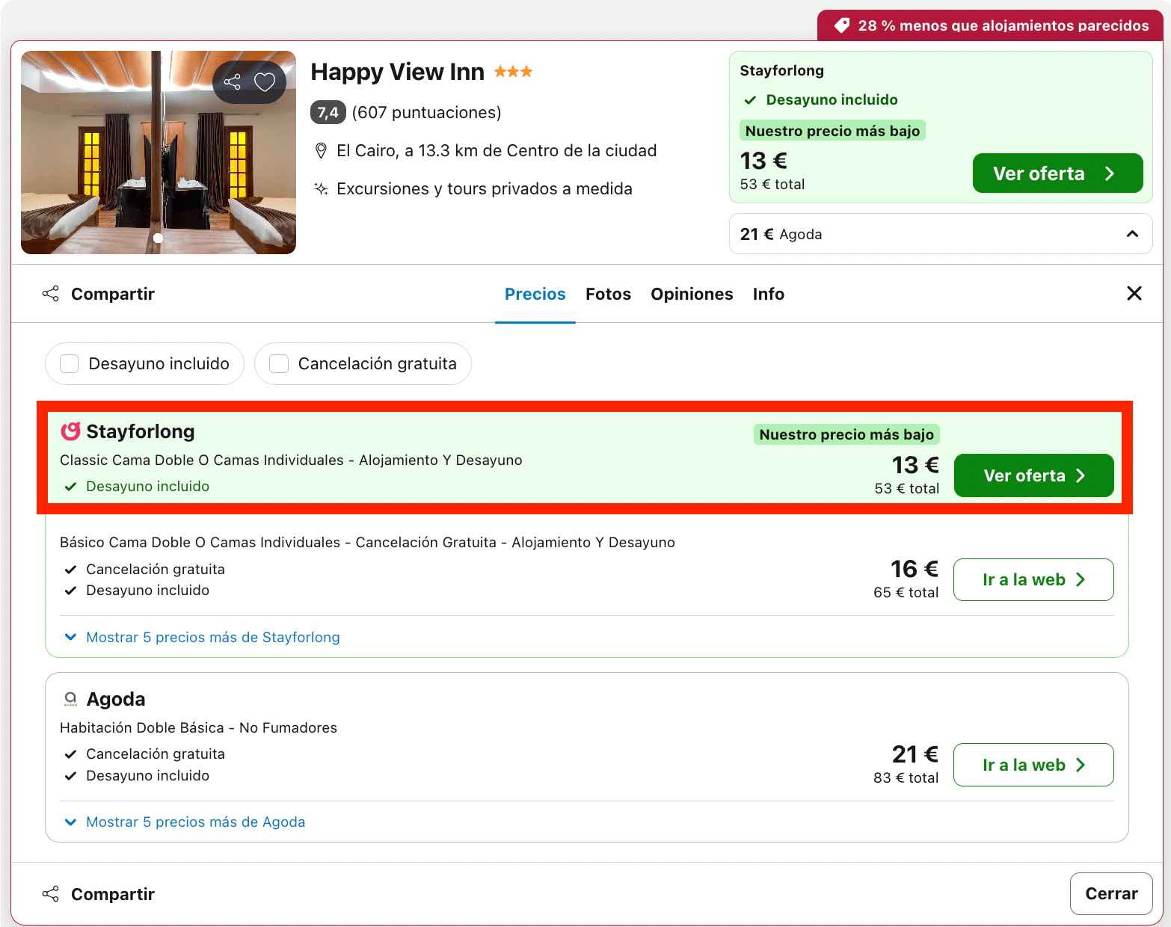The image size is (1171, 927).
Task: Click the share icon beside top Compartir
Action: (51, 294)
